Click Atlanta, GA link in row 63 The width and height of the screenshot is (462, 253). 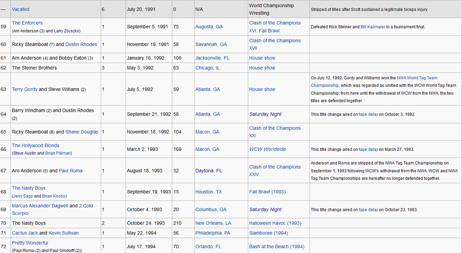click(207, 89)
